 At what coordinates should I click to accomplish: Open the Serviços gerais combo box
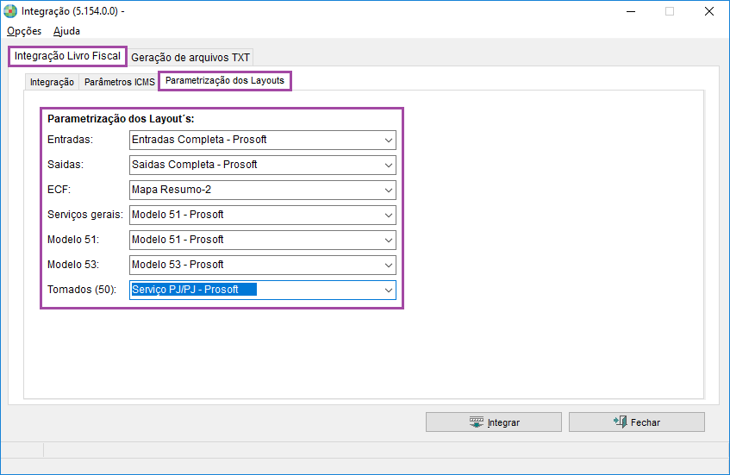[x=263, y=216]
